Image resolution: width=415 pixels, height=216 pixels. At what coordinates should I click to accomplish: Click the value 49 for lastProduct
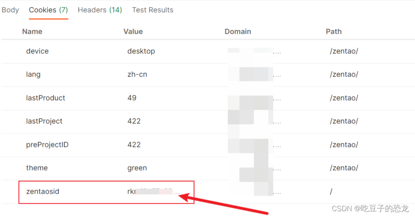tap(132, 98)
